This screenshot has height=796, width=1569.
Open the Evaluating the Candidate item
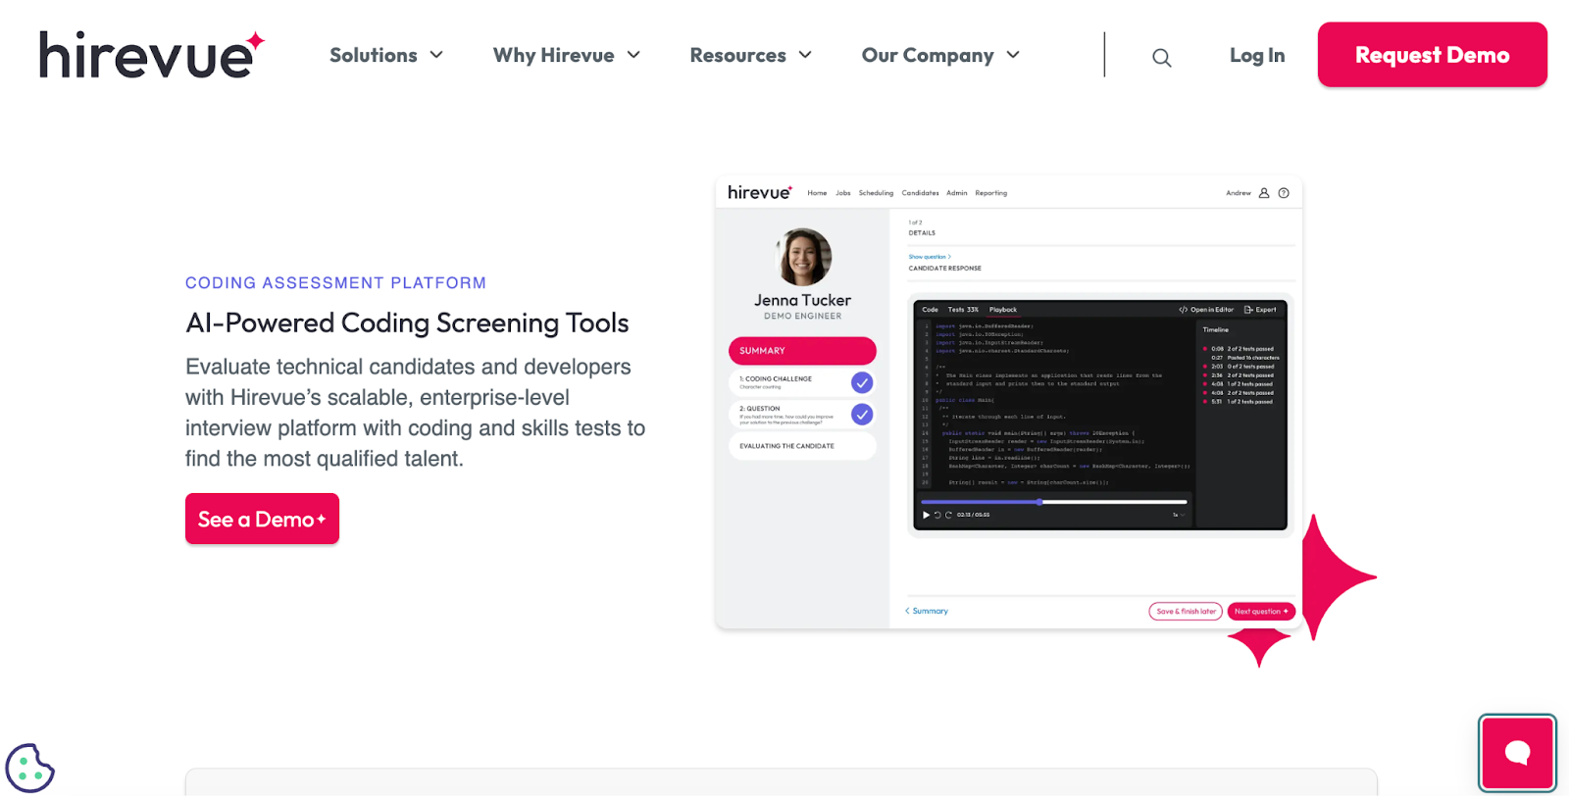(x=802, y=446)
